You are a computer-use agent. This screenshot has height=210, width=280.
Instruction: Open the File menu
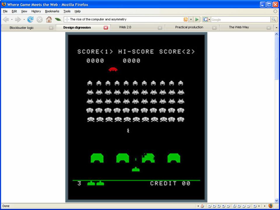pyautogui.click(x=5, y=11)
